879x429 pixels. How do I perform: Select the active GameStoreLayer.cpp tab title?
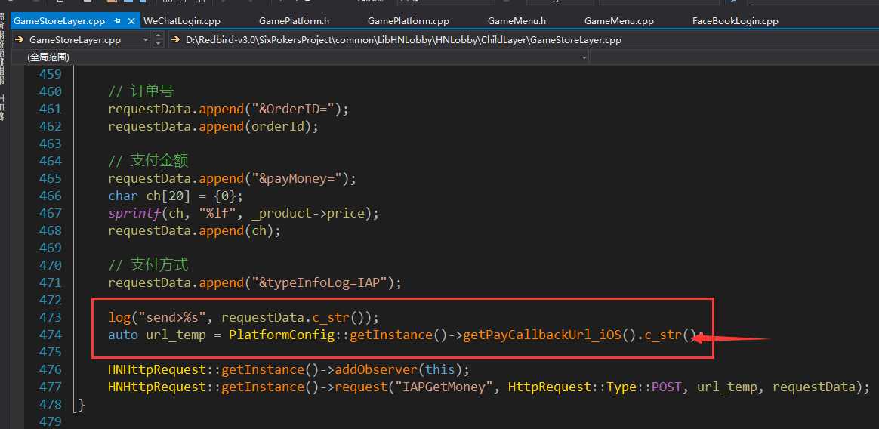pos(59,21)
